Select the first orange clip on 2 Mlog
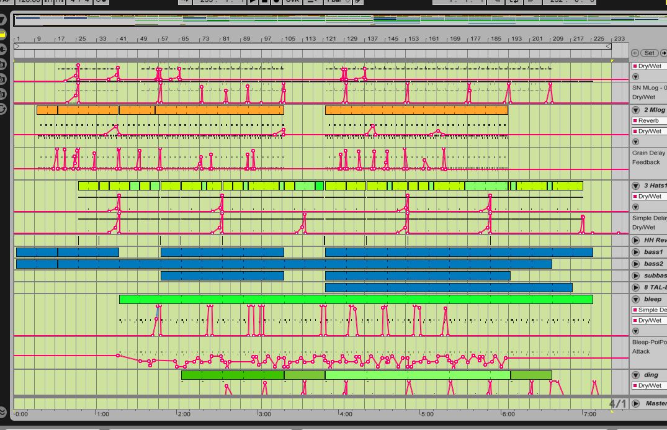Viewport: 667px width, 430px height. point(47,110)
